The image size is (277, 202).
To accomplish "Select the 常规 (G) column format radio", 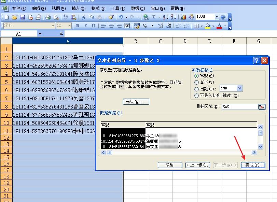I will click(x=196, y=76).
